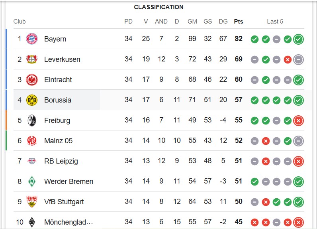Click the Leverkusen club logo

(32, 59)
